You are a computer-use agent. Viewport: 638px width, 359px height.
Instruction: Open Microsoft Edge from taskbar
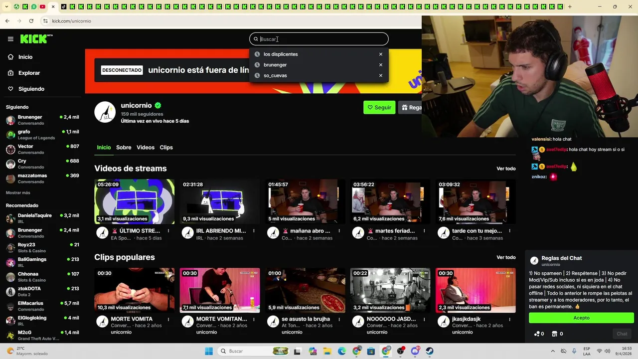342,351
